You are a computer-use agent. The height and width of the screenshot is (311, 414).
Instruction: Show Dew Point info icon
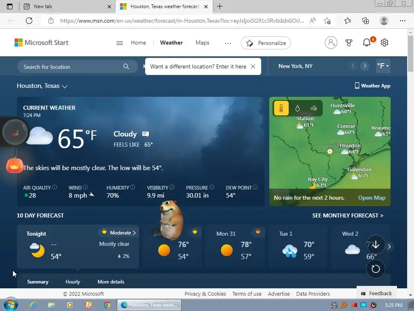256,187
